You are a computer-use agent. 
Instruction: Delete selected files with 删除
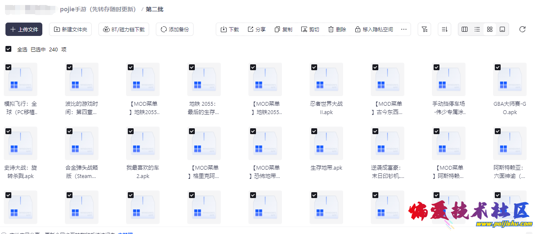337,29
